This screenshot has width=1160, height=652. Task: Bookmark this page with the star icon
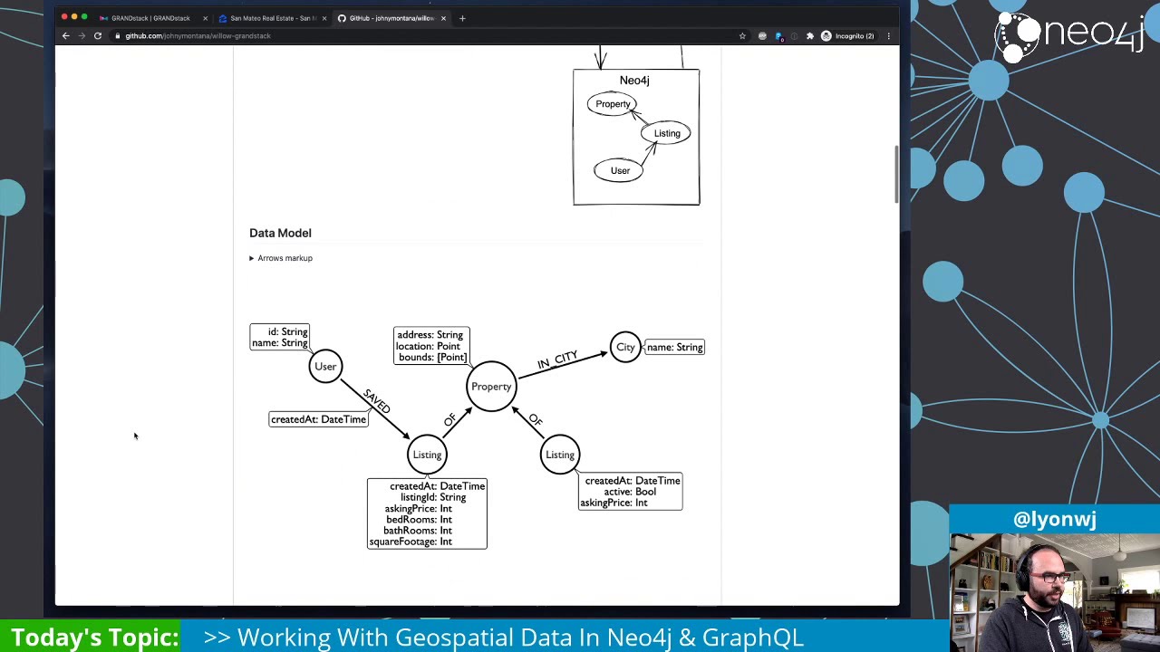tap(742, 36)
